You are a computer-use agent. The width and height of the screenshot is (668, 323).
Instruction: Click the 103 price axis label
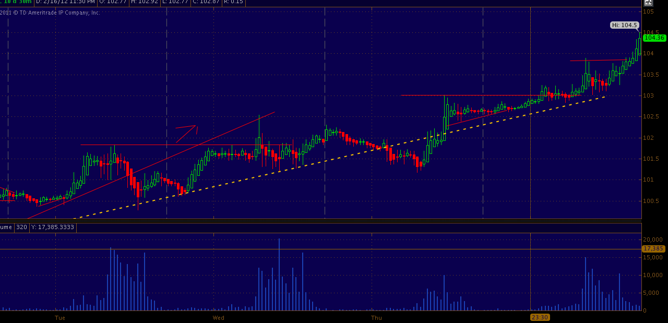point(648,95)
